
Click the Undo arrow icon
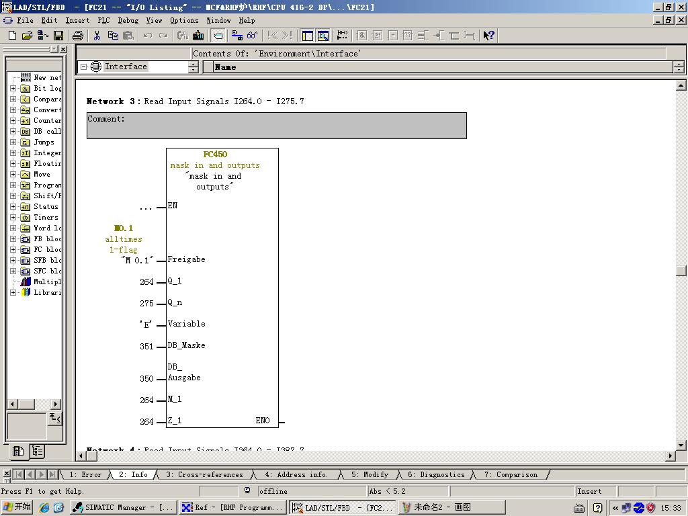[148, 36]
